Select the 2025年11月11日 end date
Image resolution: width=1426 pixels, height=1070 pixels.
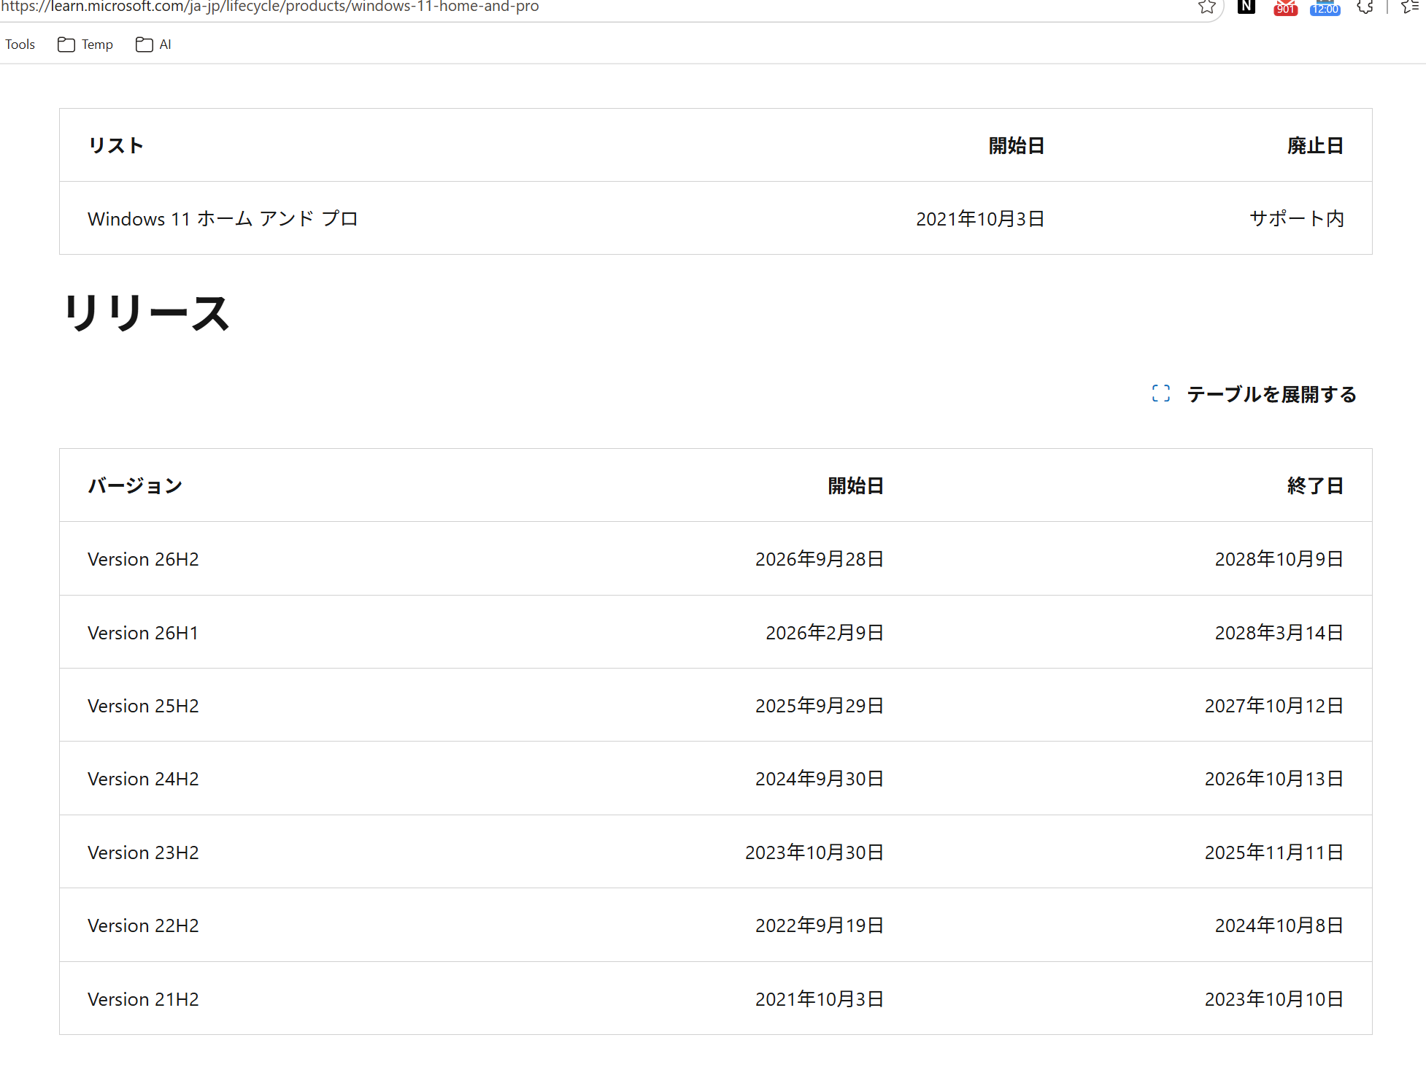(1274, 852)
